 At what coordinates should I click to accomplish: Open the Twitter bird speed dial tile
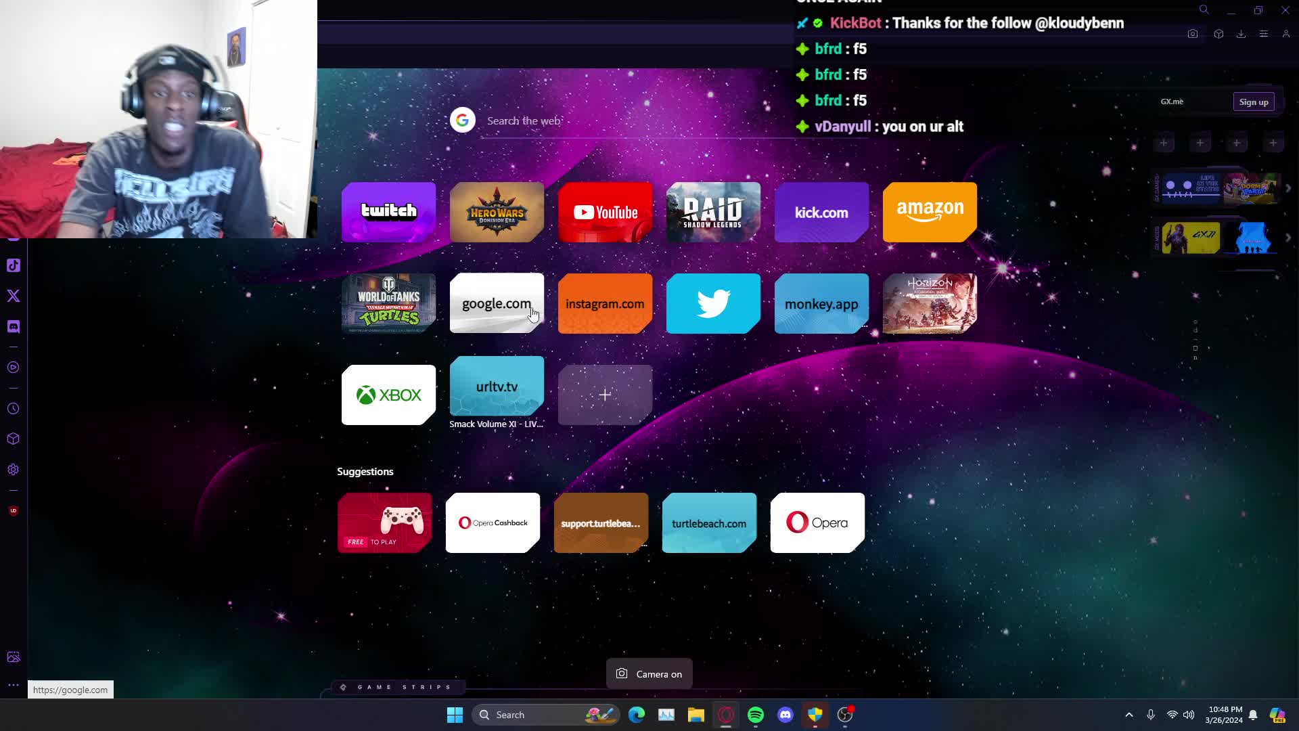(x=714, y=303)
